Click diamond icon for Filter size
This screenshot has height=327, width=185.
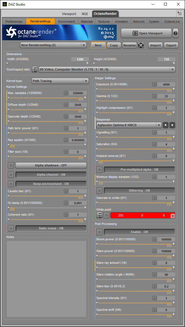(66, 152)
